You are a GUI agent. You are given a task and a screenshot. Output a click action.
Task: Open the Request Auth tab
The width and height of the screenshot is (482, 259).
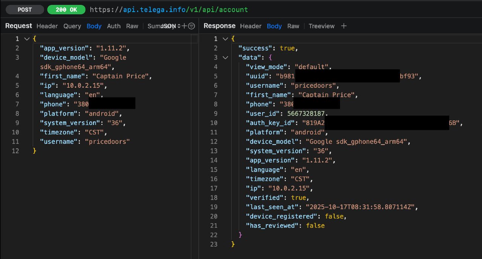[114, 26]
